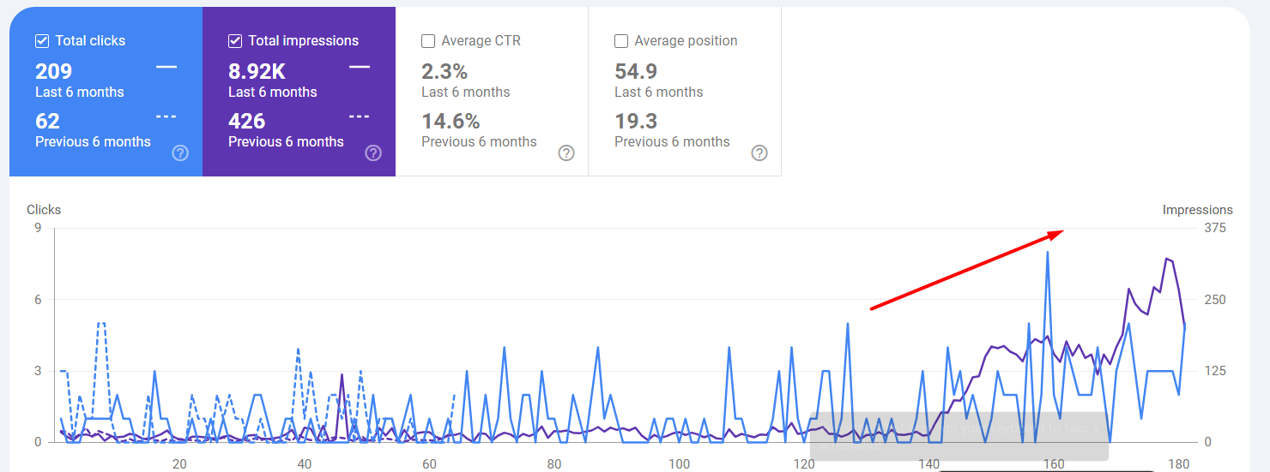Click the impressions peak near day 180
Viewport: 1270px width, 472px height.
pos(1167,259)
